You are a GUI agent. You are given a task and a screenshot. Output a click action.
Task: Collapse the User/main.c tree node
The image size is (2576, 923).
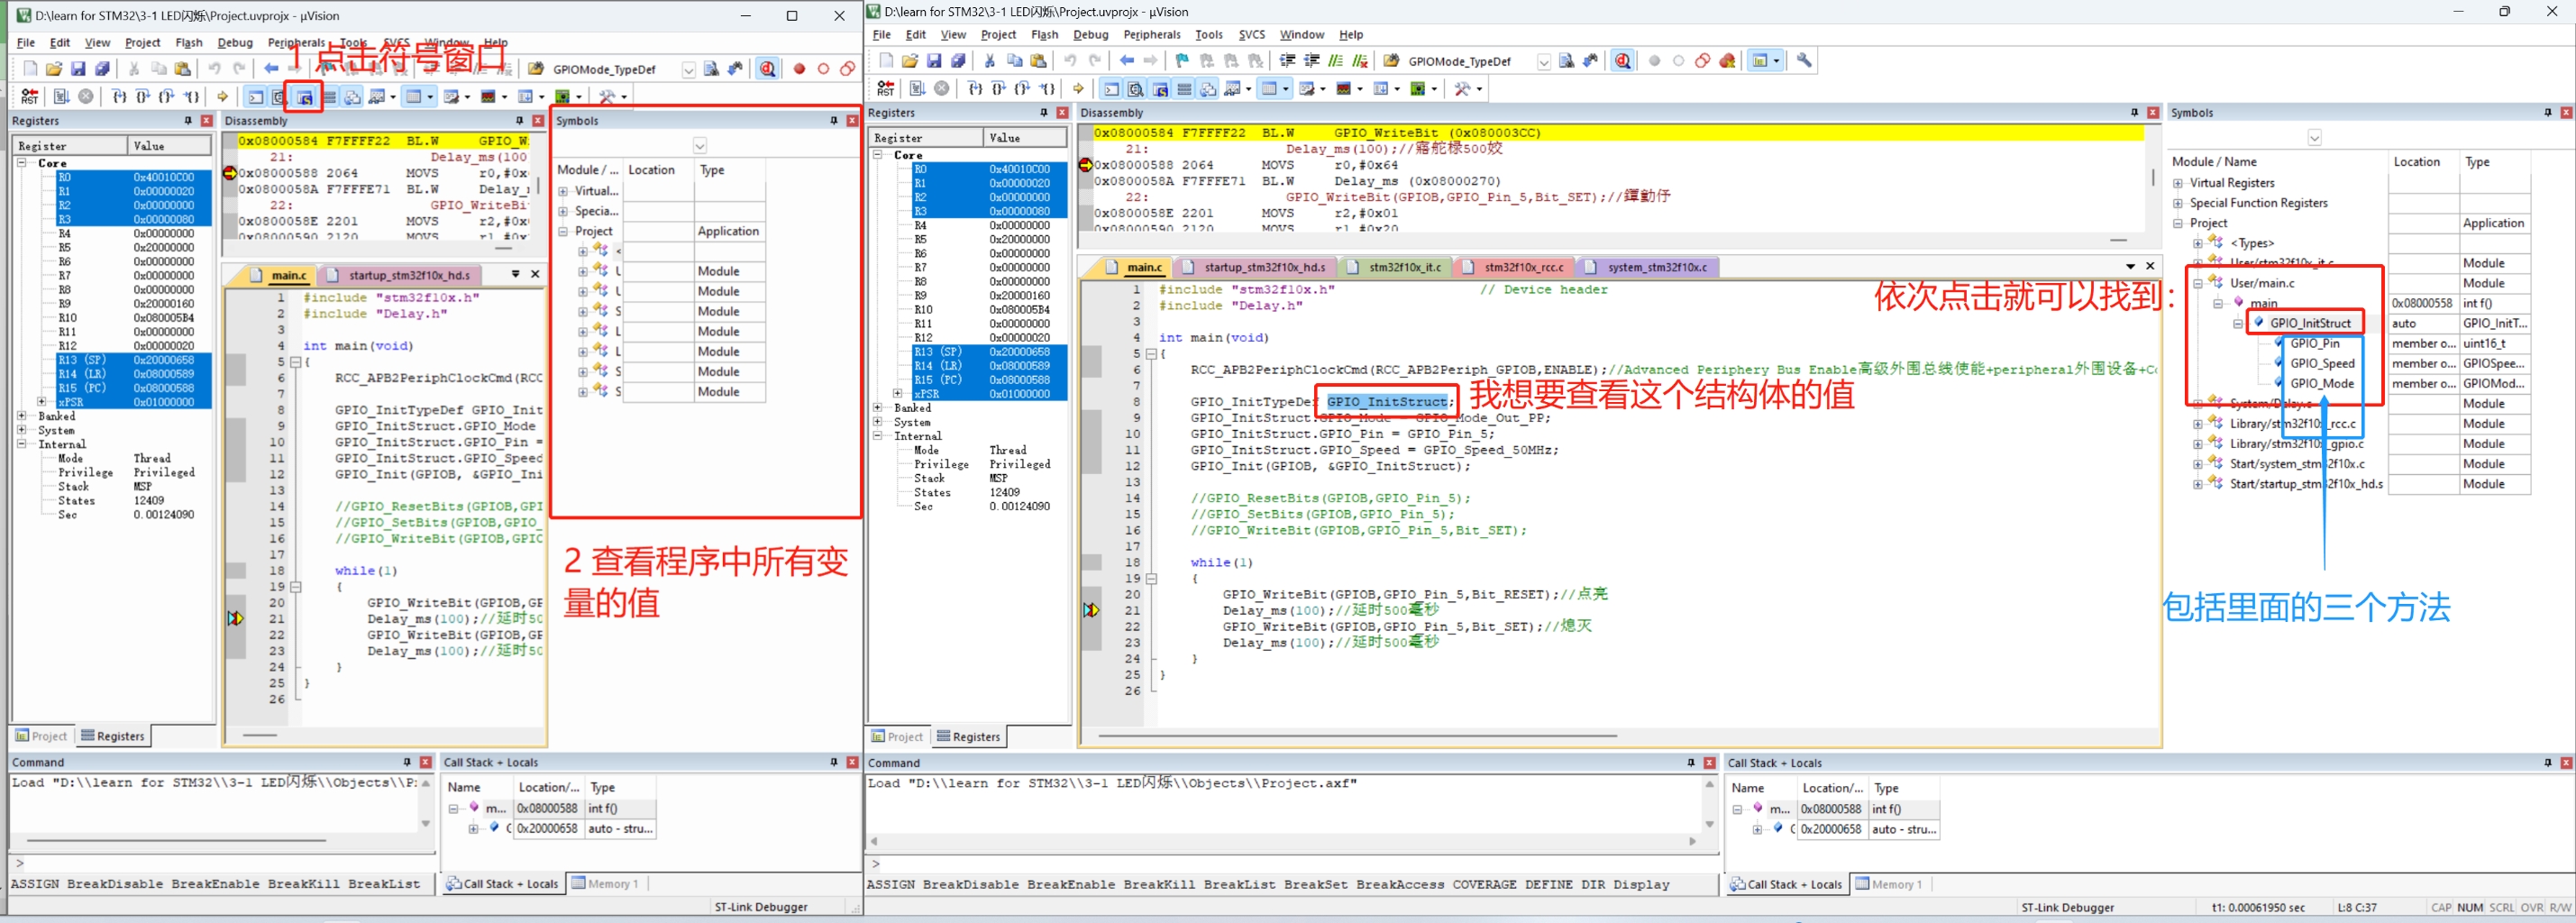[x=2198, y=283]
